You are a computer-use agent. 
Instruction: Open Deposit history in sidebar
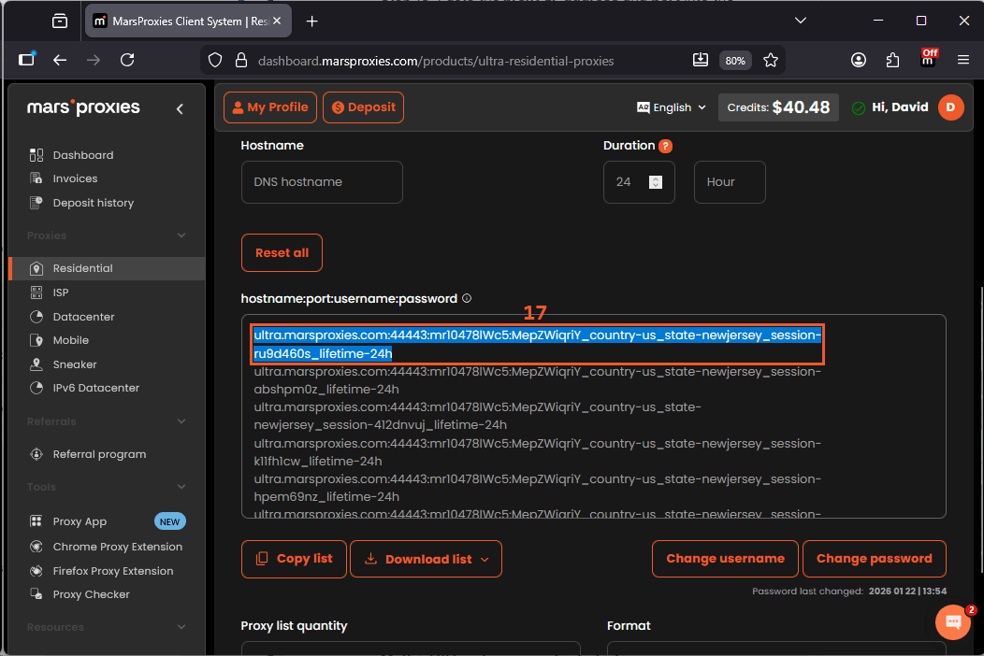(x=93, y=203)
